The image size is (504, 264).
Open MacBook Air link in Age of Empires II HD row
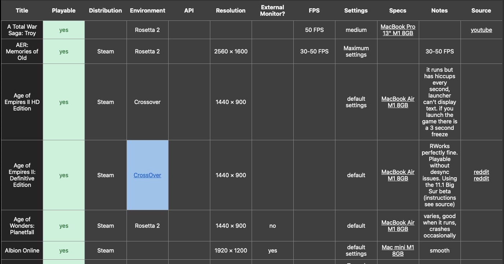coord(398,102)
